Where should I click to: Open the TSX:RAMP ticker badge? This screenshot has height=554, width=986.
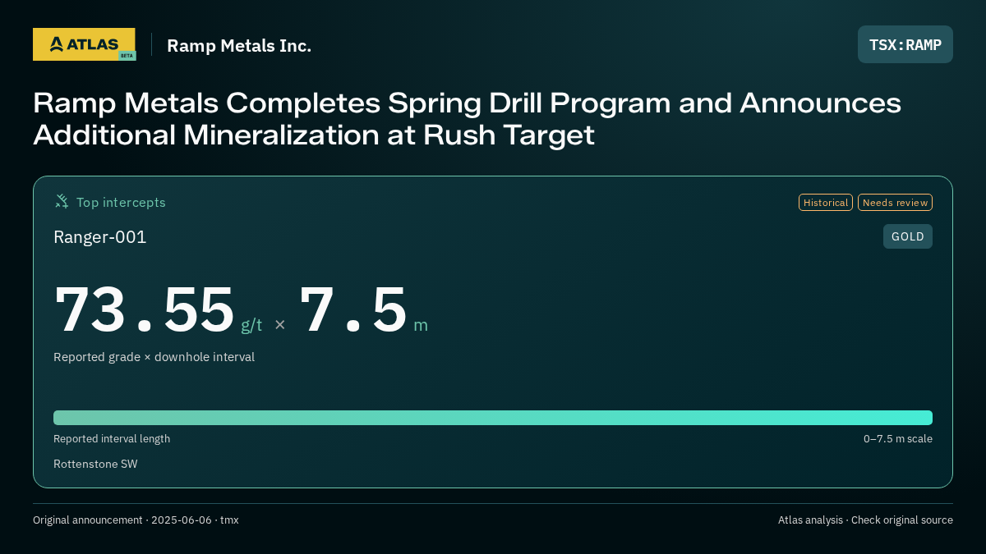905,44
